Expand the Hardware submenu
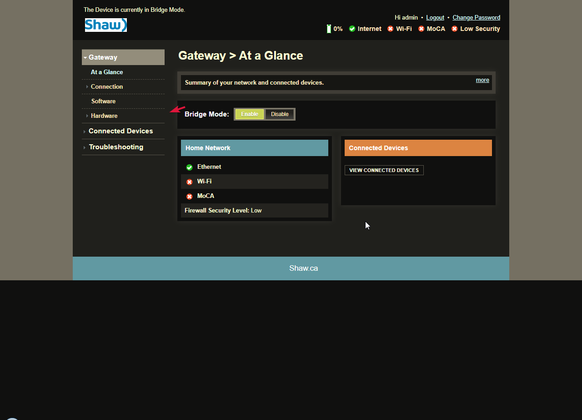The image size is (582, 420). click(104, 116)
